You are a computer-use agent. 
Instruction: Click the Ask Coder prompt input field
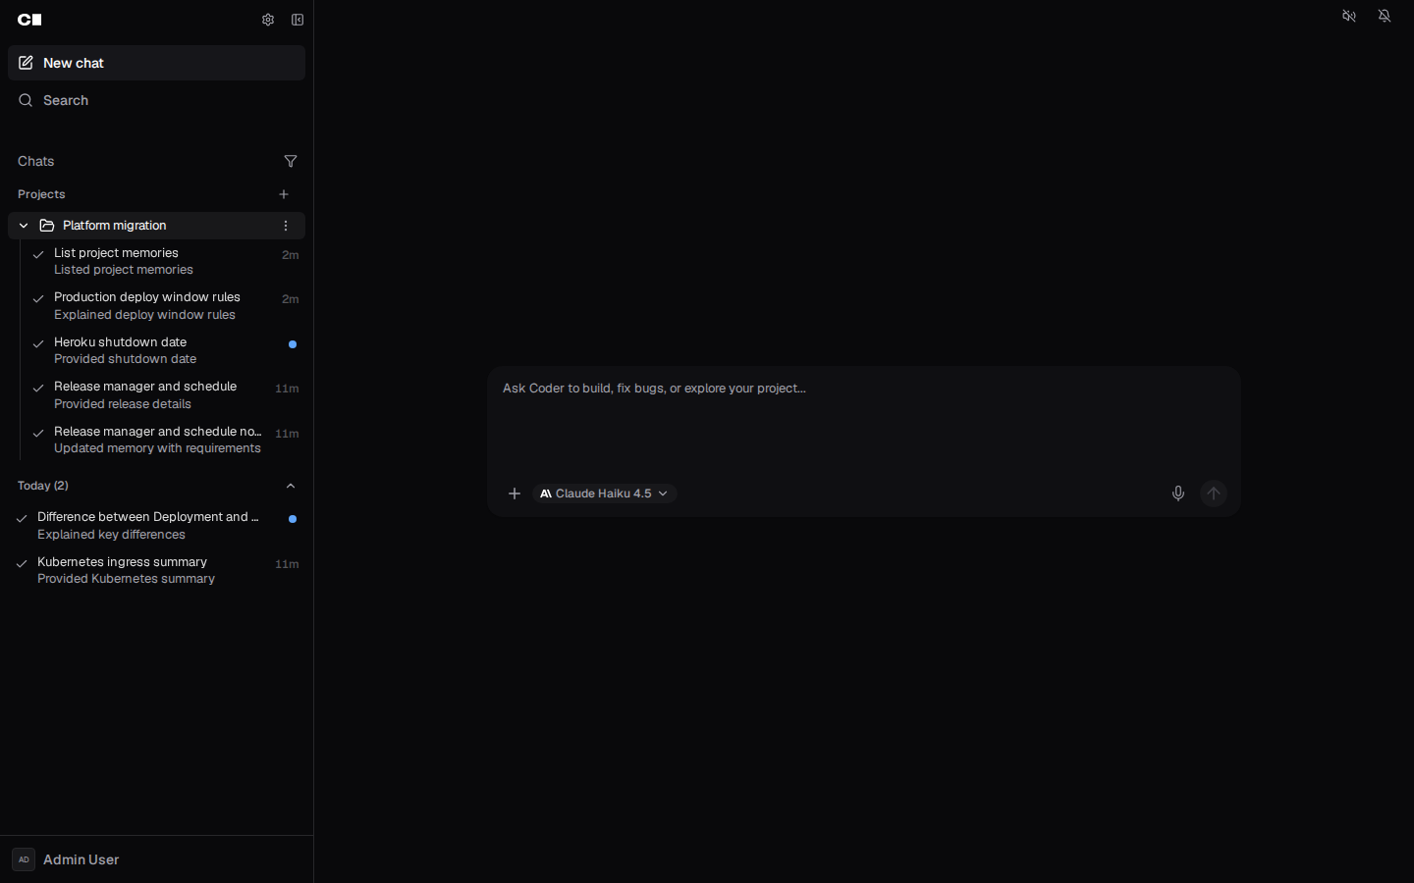[864, 419]
